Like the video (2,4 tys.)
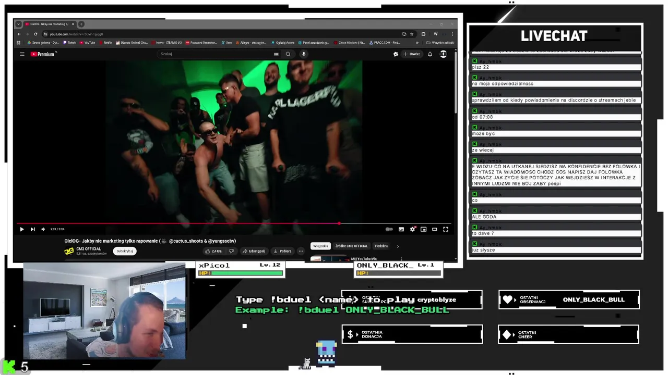This screenshot has height=375, width=668. (214, 251)
